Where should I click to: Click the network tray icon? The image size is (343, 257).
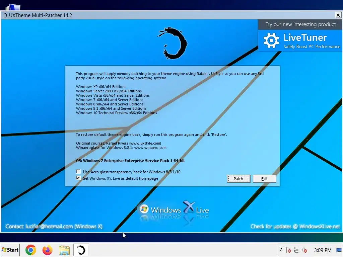[x=296, y=250]
